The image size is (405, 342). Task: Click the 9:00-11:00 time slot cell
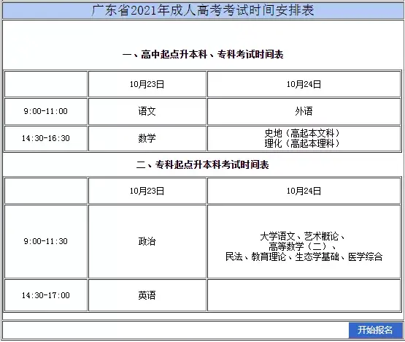46,112
